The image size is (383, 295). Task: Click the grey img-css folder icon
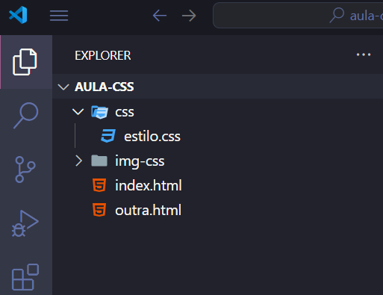coord(99,161)
